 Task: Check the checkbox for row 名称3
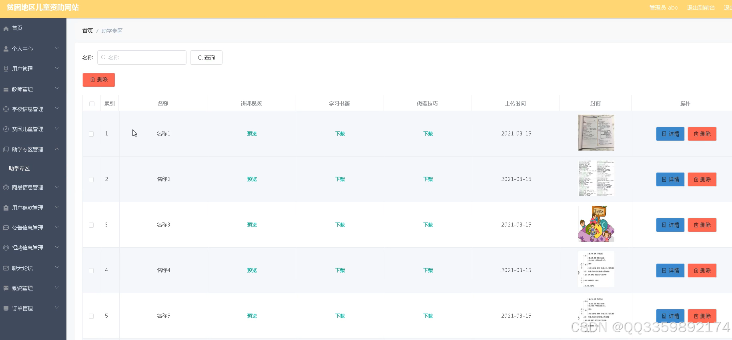[x=91, y=225]
